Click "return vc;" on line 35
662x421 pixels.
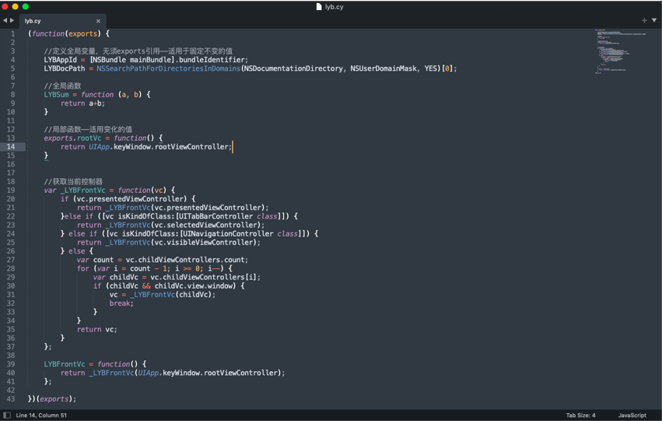click(97, 329)
